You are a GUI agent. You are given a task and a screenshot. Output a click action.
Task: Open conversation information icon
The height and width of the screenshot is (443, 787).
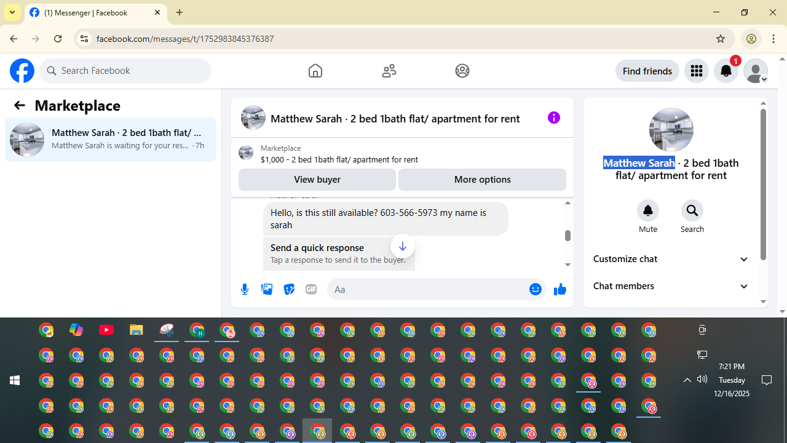554,118
